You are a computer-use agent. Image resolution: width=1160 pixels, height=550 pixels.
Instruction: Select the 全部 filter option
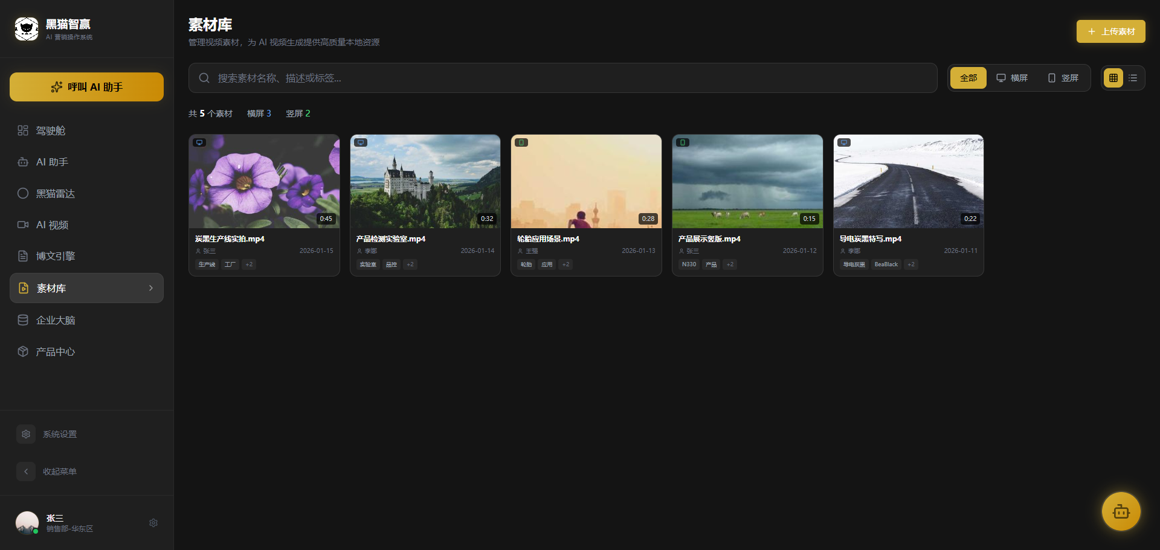pyautogui.click(x=968, y=78)
